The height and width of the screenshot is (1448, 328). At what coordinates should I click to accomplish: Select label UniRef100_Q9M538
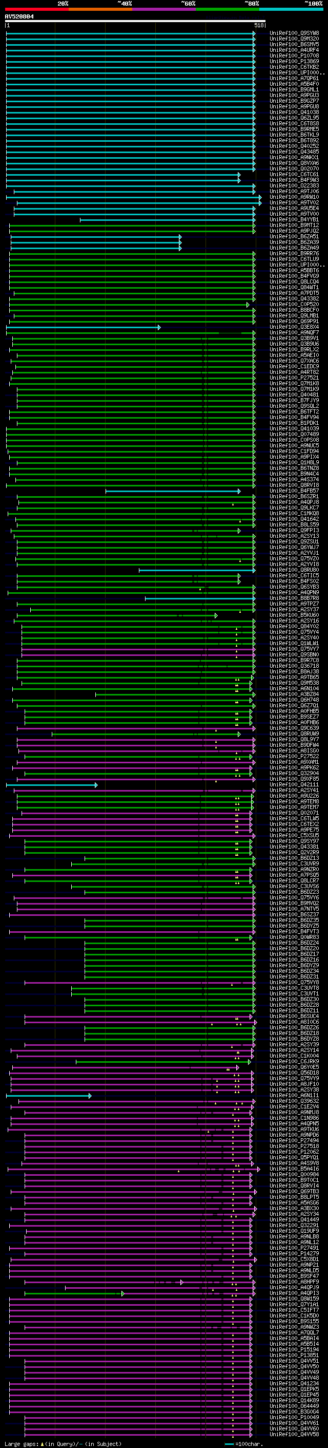point(294,684)
